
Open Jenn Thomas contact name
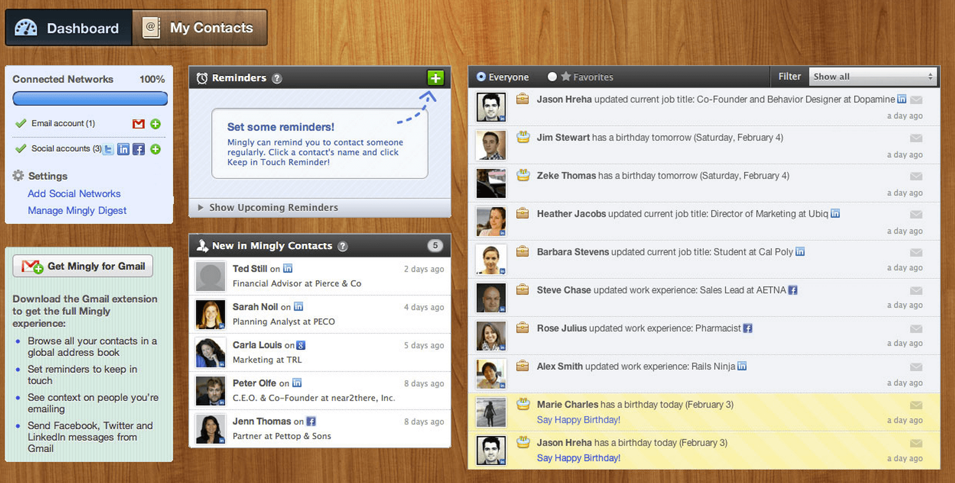pos(261,421)
